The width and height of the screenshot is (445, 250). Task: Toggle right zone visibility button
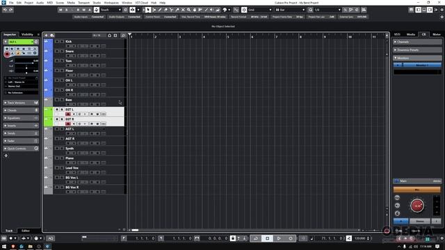[430, 10]
